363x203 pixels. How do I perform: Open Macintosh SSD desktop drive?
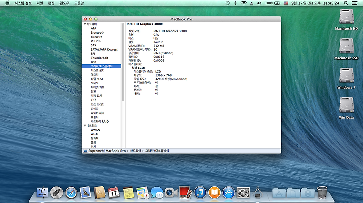346,49
